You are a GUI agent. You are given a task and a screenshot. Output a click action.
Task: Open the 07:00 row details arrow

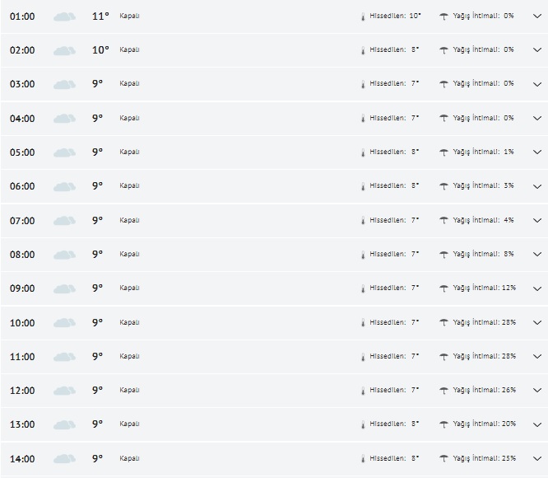(x=537, y=221)
